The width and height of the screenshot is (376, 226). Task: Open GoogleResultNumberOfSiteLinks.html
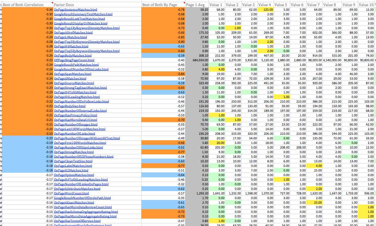pyautogui.click(x=81, y=70)
